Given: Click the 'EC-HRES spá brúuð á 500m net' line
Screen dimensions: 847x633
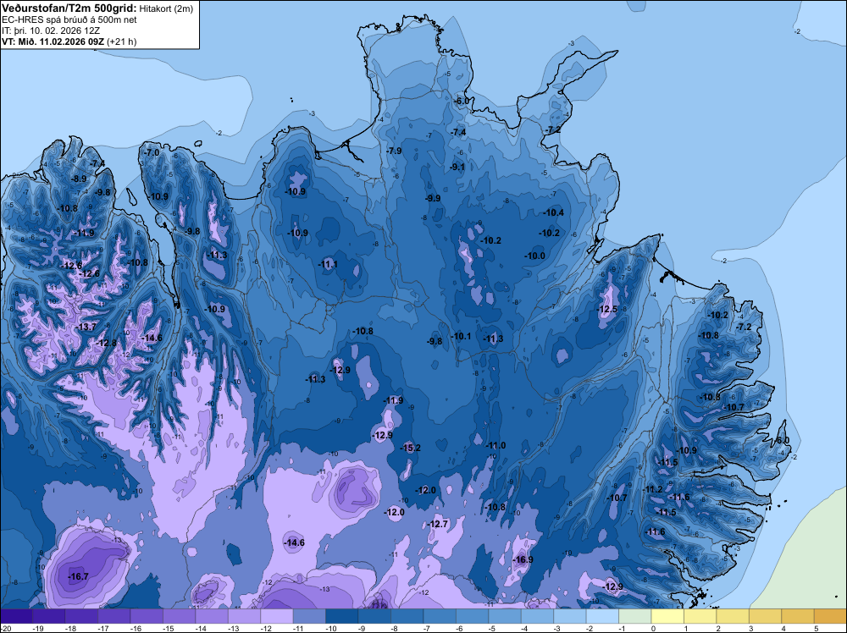Looking at the screenshot, I should point(69,19).
